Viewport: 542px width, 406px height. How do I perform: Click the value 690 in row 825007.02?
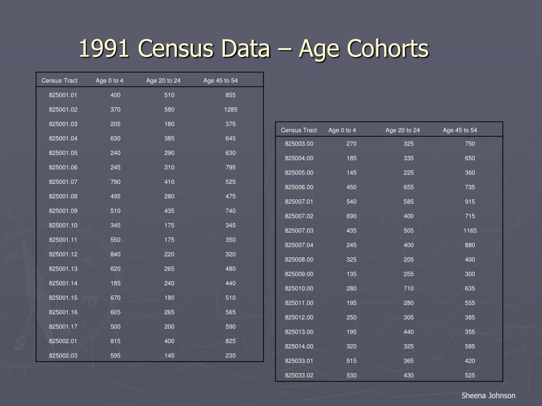pyautogui.click(x=351, y=216)
